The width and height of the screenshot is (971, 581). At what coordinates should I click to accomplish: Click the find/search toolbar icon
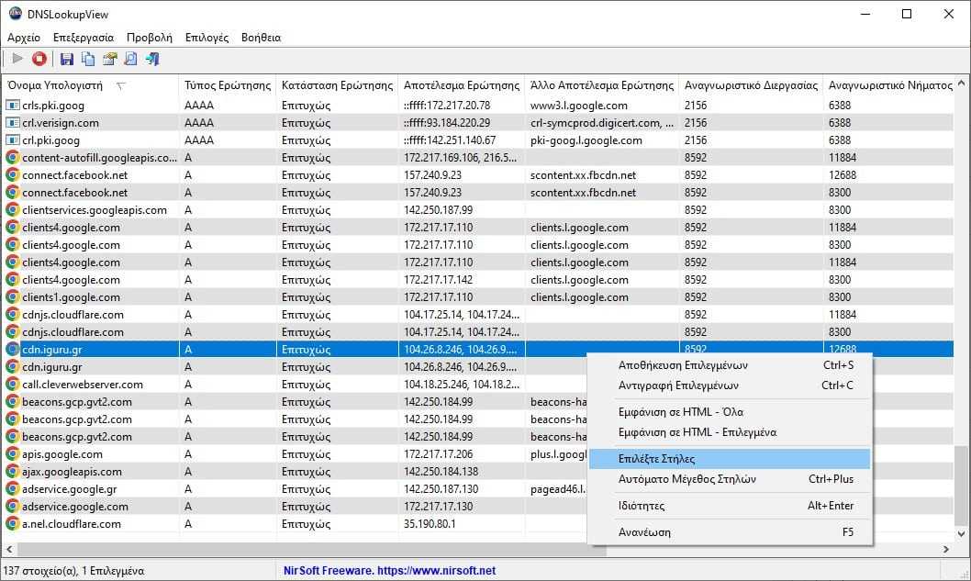pos(130,59)
